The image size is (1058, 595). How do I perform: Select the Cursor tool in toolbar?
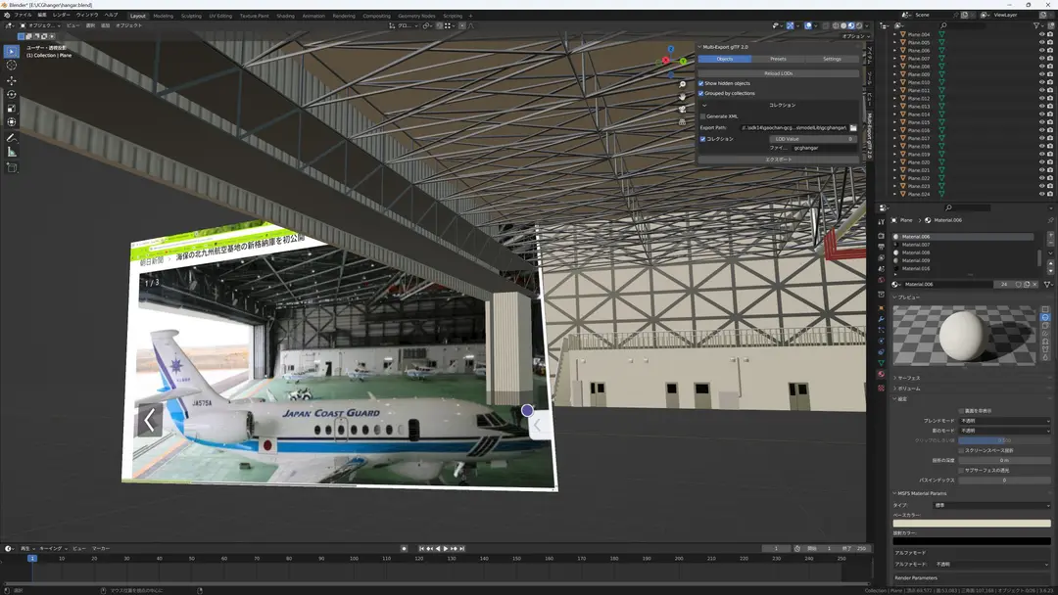12,66
